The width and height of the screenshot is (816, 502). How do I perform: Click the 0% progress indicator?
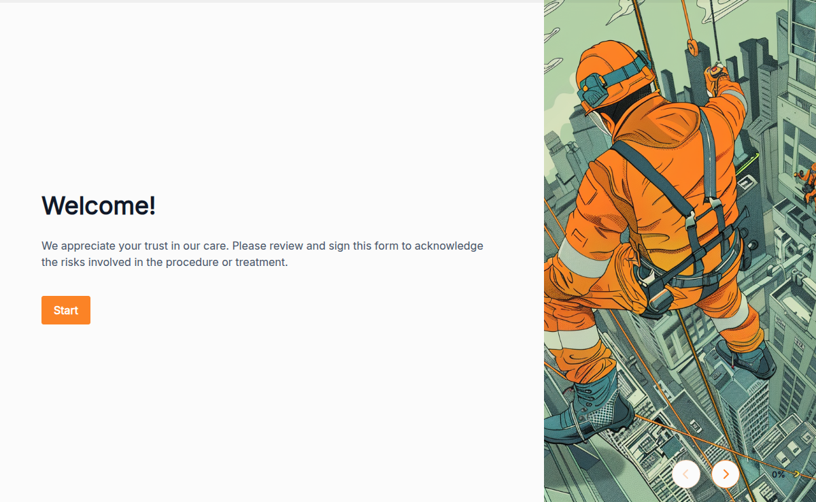click(778, 475)
